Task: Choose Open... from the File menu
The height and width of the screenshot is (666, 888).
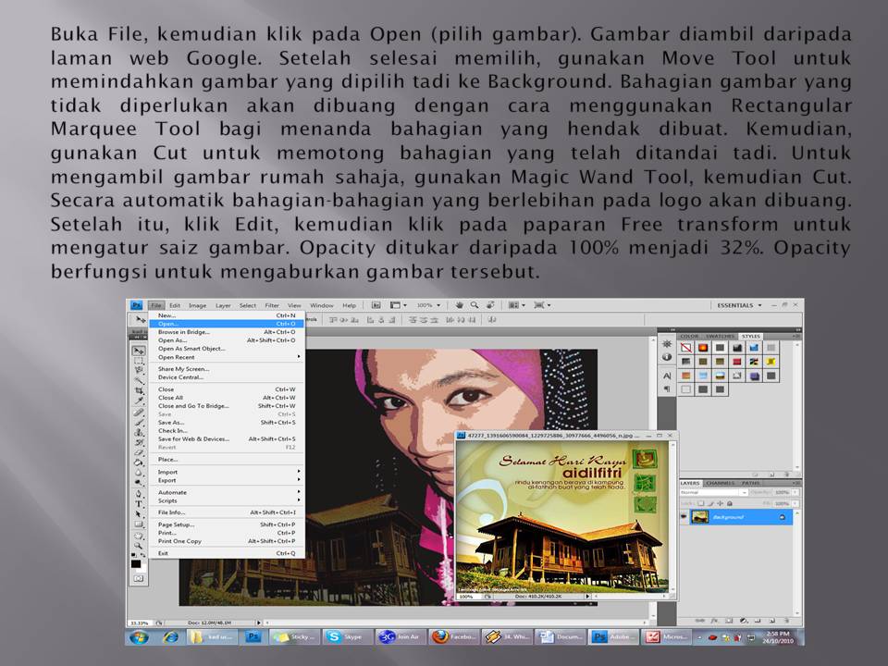Action: click(x=228, y=324)
